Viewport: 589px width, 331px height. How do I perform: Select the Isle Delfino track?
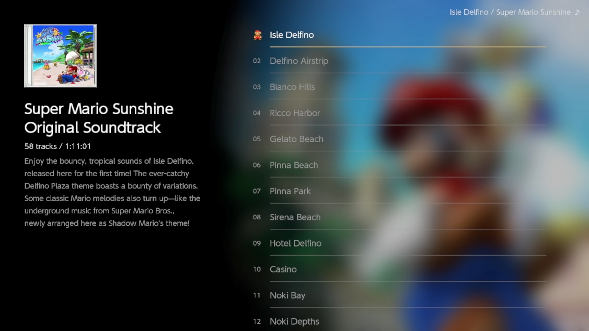click(x=292, y=35)
